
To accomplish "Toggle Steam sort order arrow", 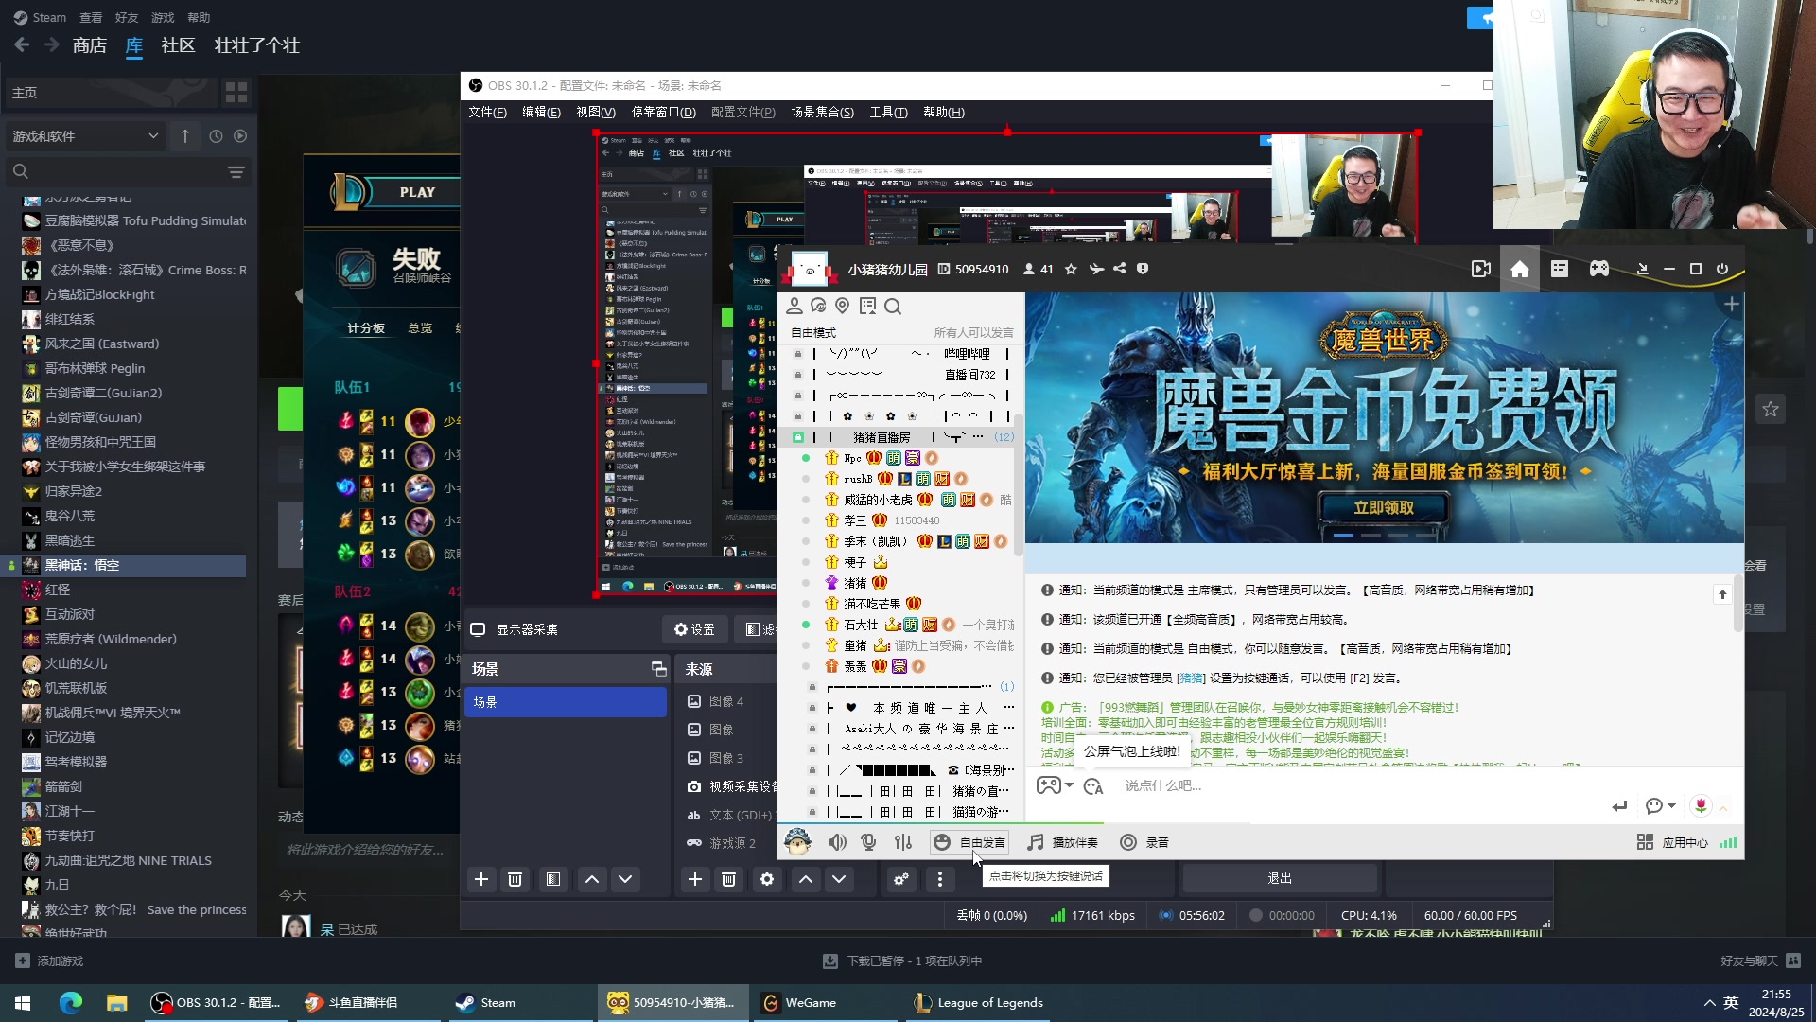I will 185,136.
